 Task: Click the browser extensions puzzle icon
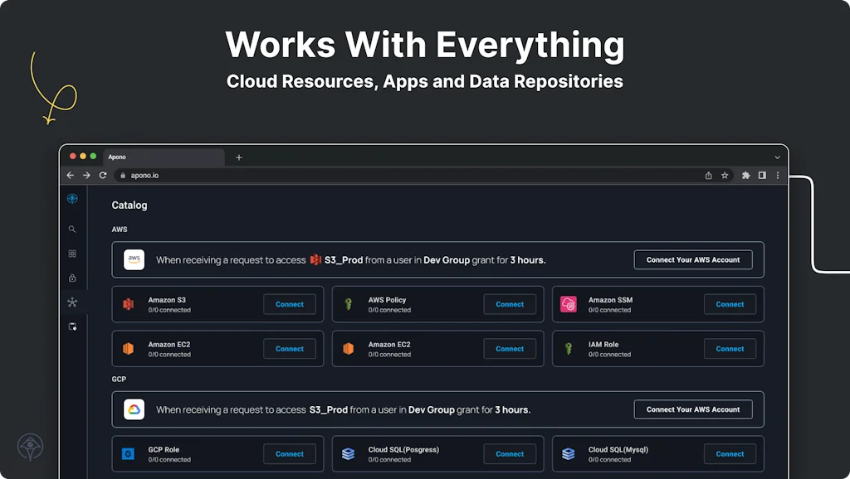pyautogui.click(x=745, y=176)
